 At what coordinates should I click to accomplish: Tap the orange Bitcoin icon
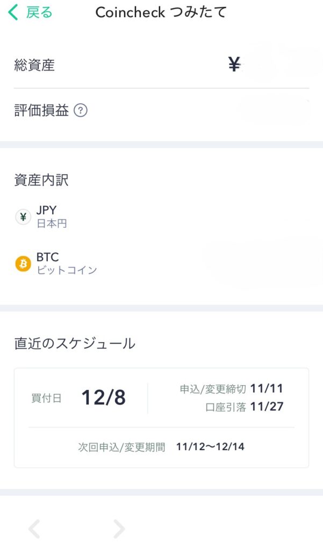pyautogui.click(x=23, y=264)
